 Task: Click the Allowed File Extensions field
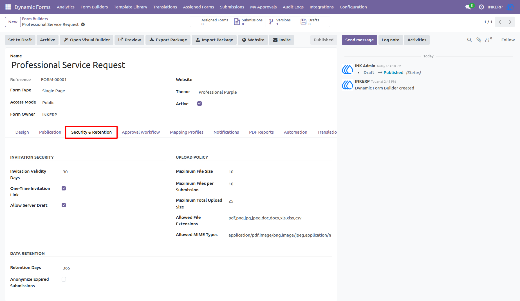[279, 218]
